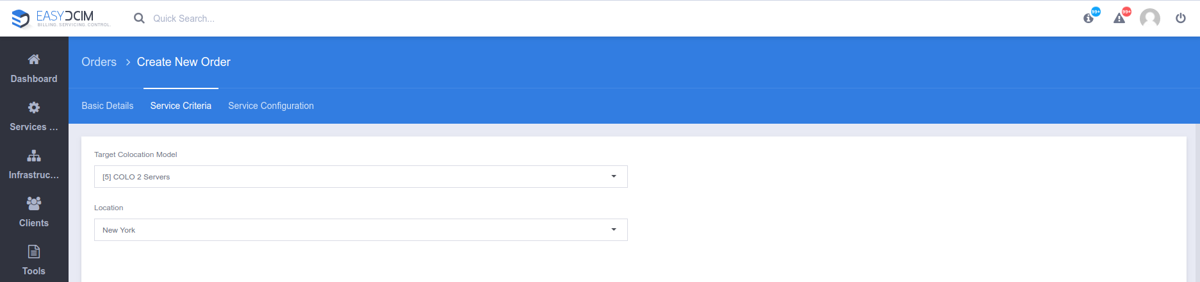Open the user avatar menu

(1150, 19)
